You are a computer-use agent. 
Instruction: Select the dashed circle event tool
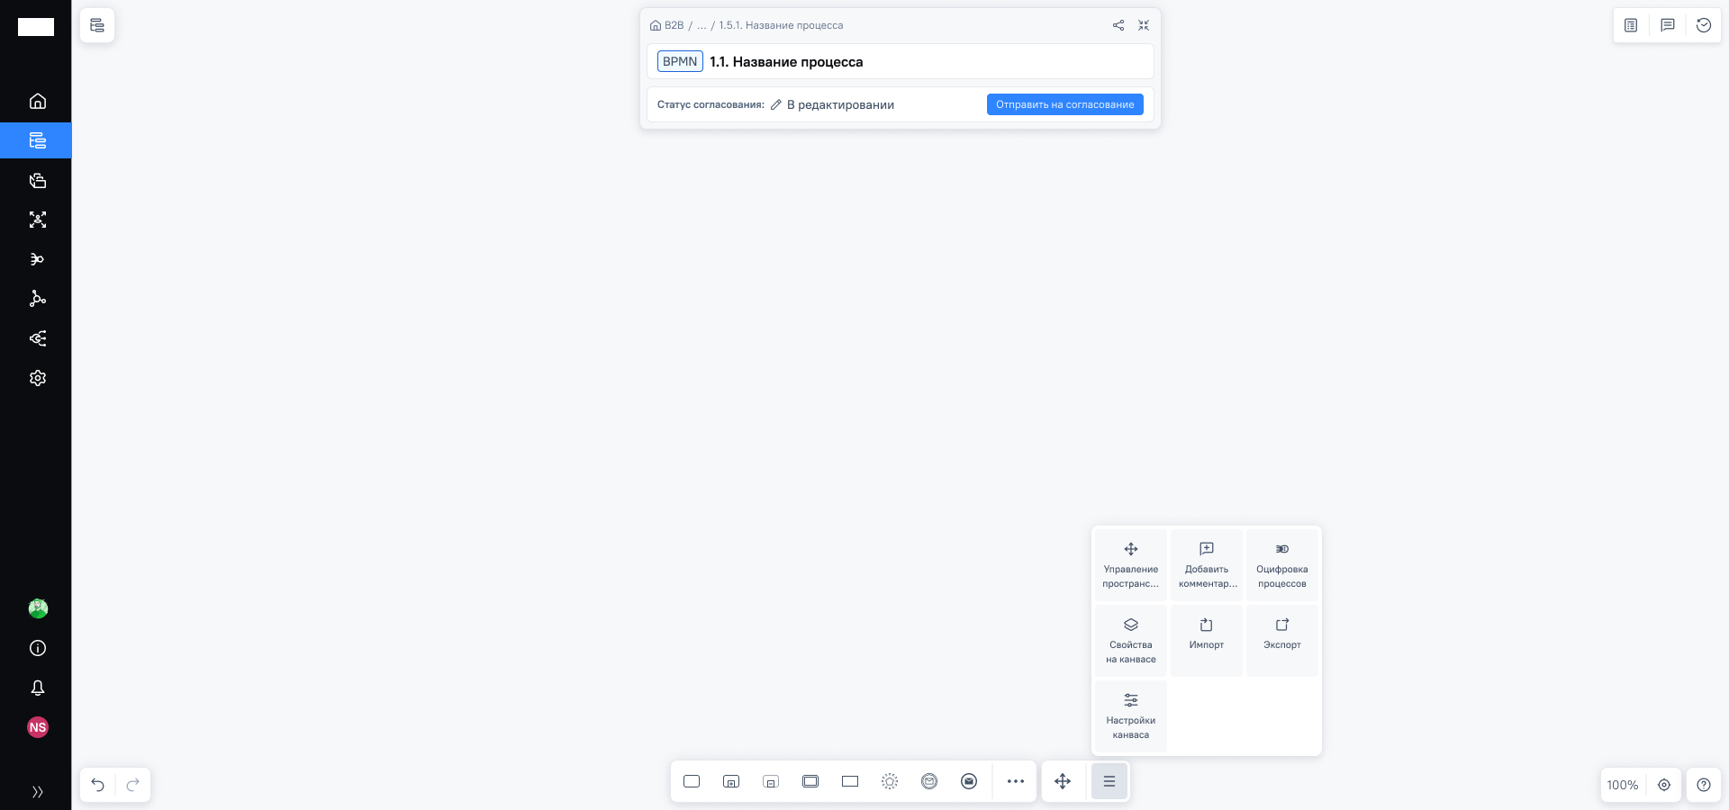pos(890,781)
